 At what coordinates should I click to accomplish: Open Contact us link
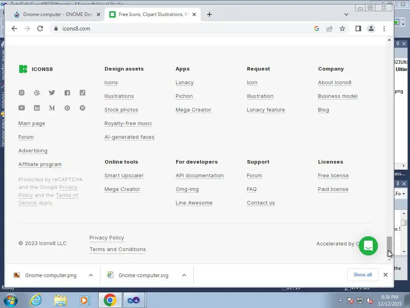click(x=261, y=203)
